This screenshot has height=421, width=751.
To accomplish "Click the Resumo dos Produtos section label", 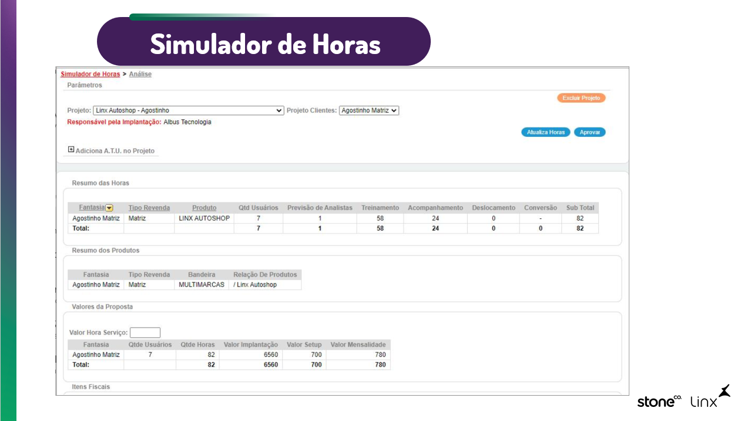I will tap(106, 251).
